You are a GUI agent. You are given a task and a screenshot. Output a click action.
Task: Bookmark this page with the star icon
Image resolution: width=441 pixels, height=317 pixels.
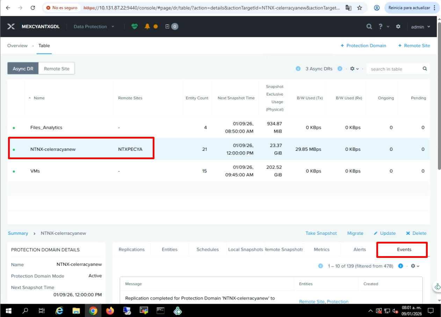tap(359, 8)
